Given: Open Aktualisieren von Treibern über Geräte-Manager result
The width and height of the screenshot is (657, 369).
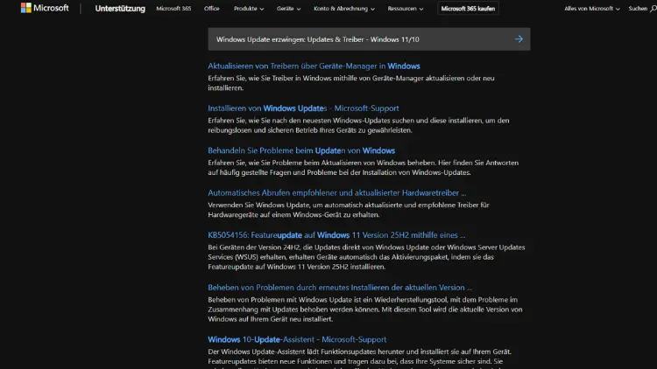Looking at the screenshot, I should (x=314, y=66).
